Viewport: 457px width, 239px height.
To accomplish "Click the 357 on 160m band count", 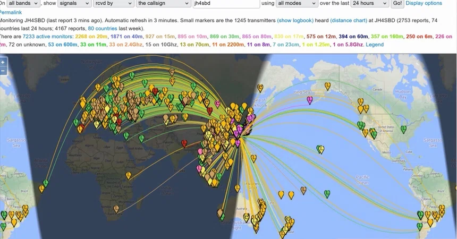I will (387, 37).
